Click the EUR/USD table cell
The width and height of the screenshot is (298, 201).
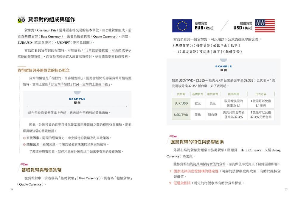point(181,103)
